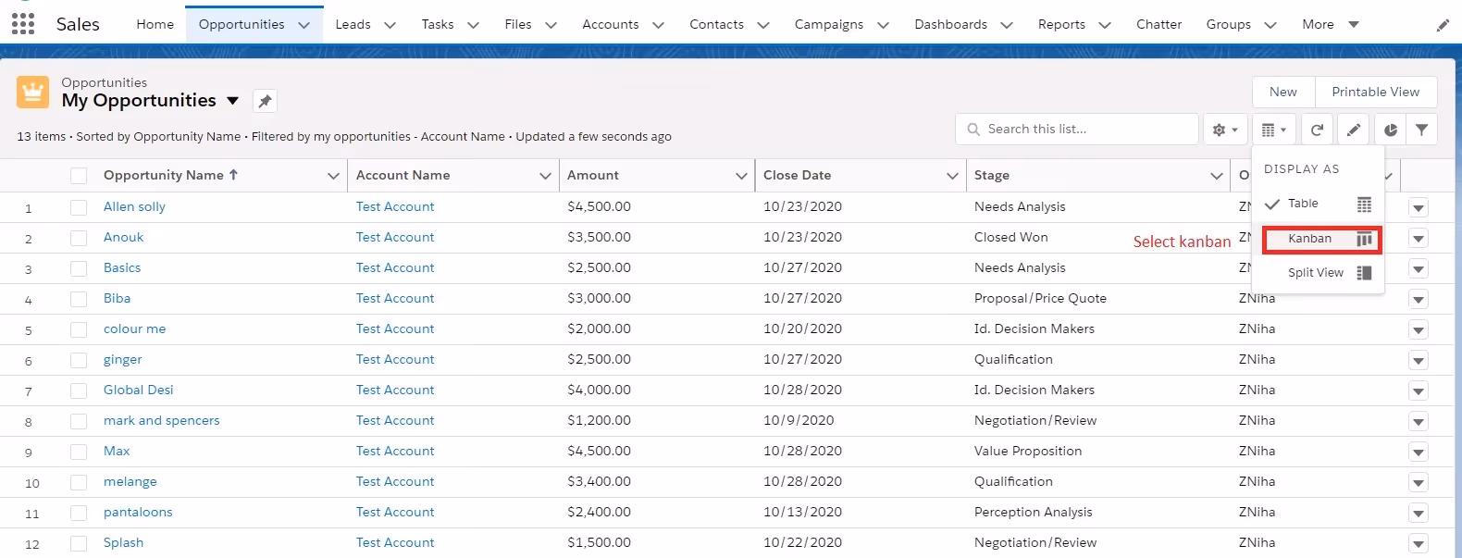Open row actions for Biba
1462x558 pixels.
[1419, 300]
